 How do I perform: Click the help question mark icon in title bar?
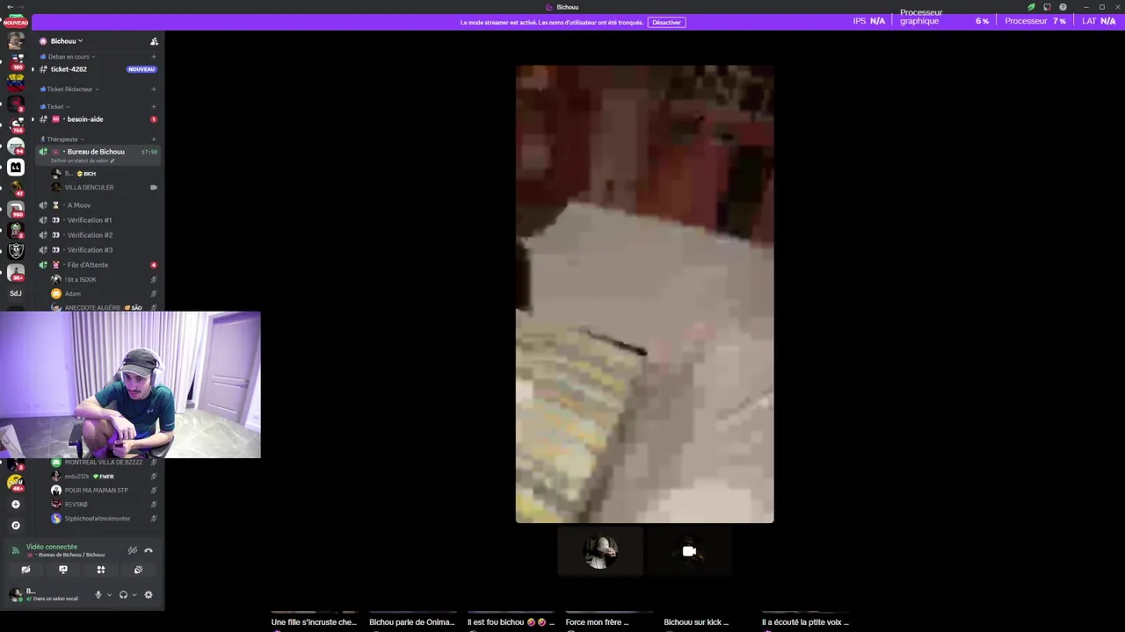coord(1063,7)
